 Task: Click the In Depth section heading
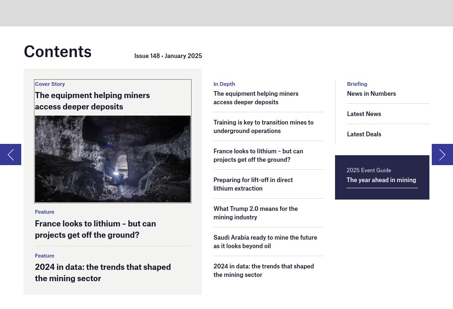224,84
